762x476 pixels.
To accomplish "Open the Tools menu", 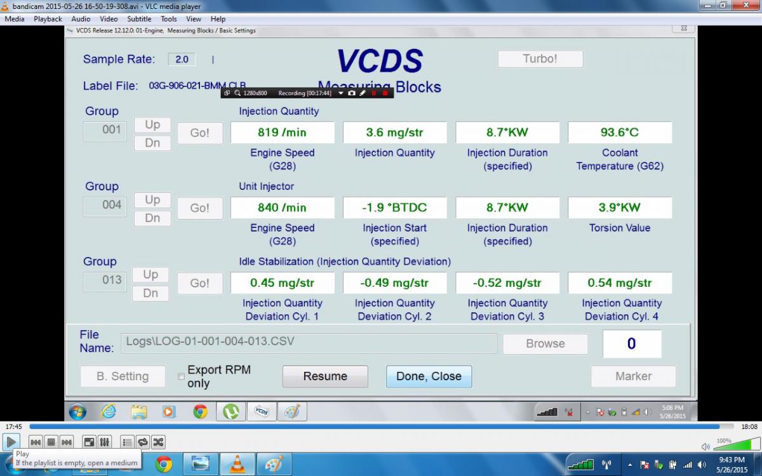I will pos(168,19).
